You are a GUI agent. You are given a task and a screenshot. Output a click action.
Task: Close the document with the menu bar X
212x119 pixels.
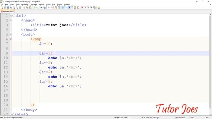coord(211,5)
